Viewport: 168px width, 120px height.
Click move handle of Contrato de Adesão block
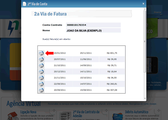[106, 110]
